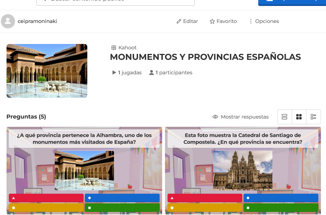Click the play icon next to 1 jugadas
The height and width of the screenshot is (215, 326).
(115, 72)
